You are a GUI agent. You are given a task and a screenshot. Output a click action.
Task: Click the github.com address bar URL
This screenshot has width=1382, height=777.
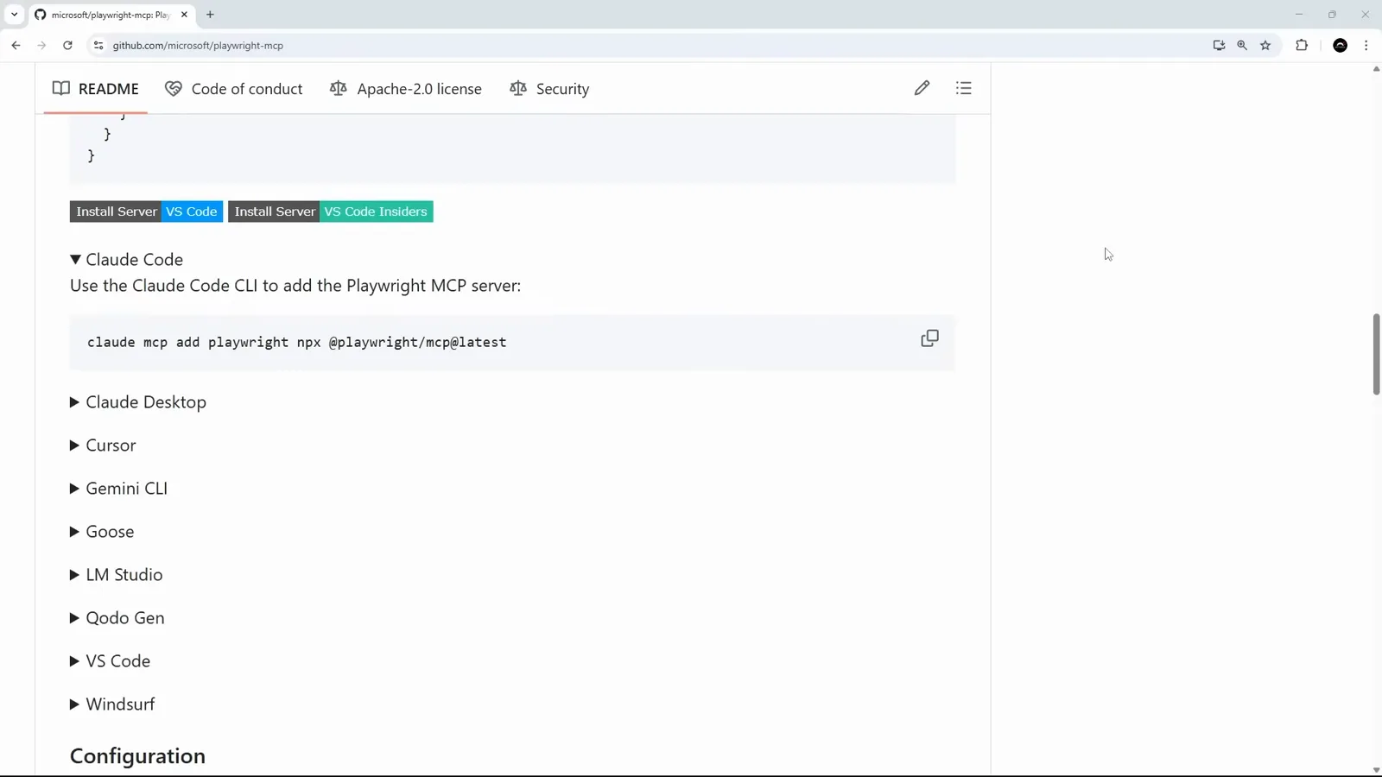(x=198, y=45)
